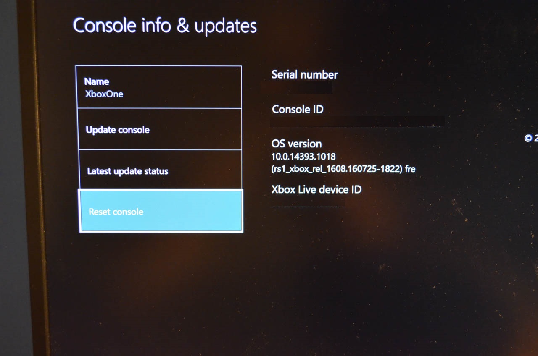538x356 pixels.
Task: Click the OS version label
Action: coord(297,144)
